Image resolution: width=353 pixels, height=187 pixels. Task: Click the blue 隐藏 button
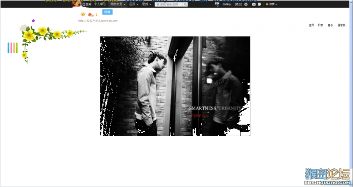pos(107,12)
